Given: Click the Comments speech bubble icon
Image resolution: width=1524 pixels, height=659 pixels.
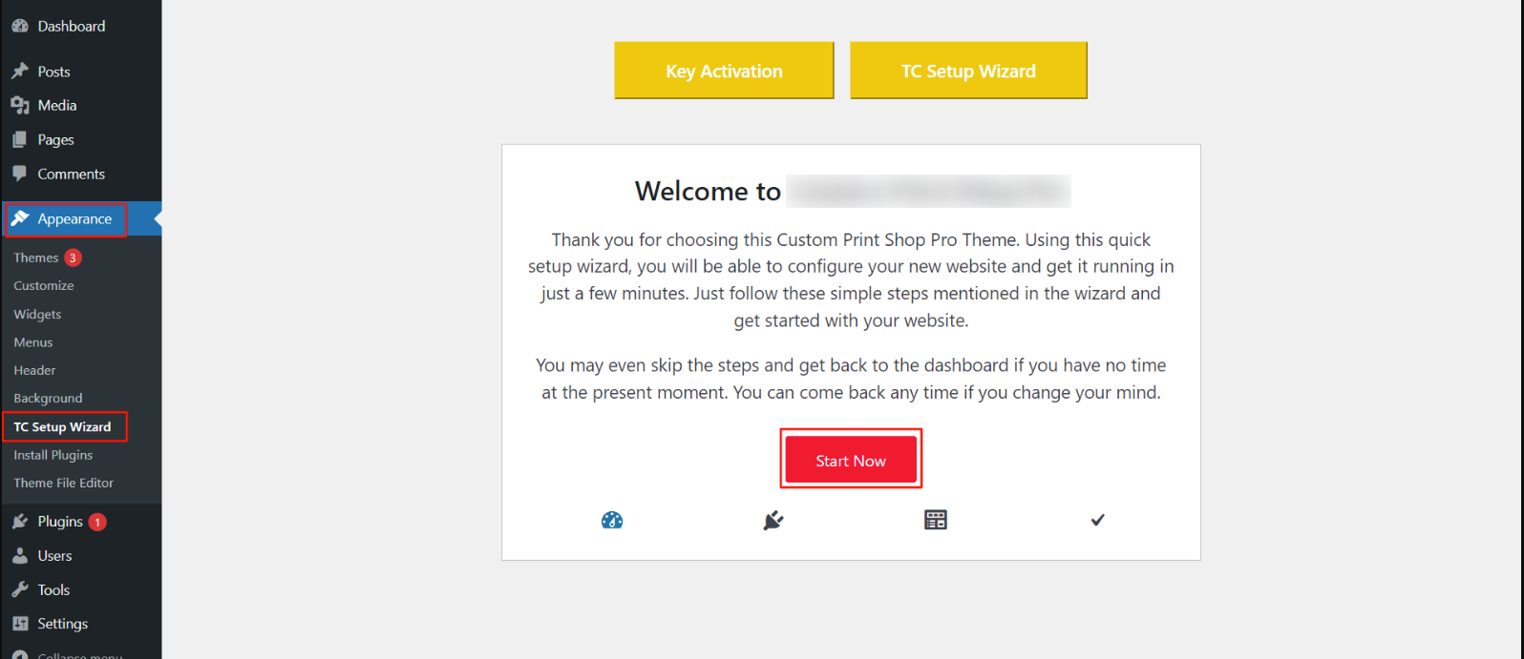Looking at the screenshot, I should [x=20, y=174].
